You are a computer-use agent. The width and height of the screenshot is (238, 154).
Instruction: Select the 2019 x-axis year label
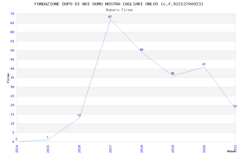(x=173, y=149)
